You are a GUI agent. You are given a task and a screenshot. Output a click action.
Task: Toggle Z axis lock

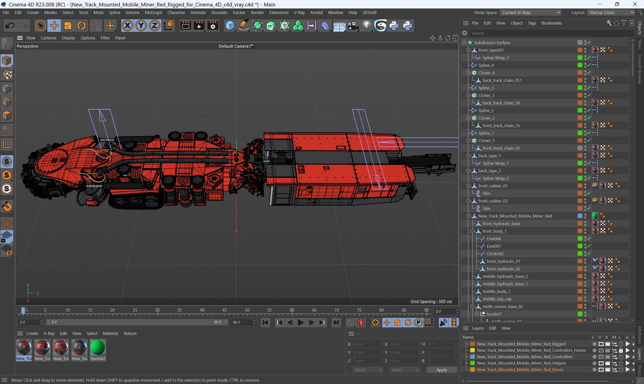click(x=155, y=26)
